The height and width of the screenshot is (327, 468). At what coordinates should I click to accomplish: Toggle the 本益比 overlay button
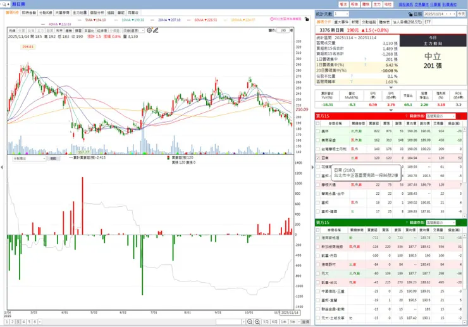(x=89, y=30)
